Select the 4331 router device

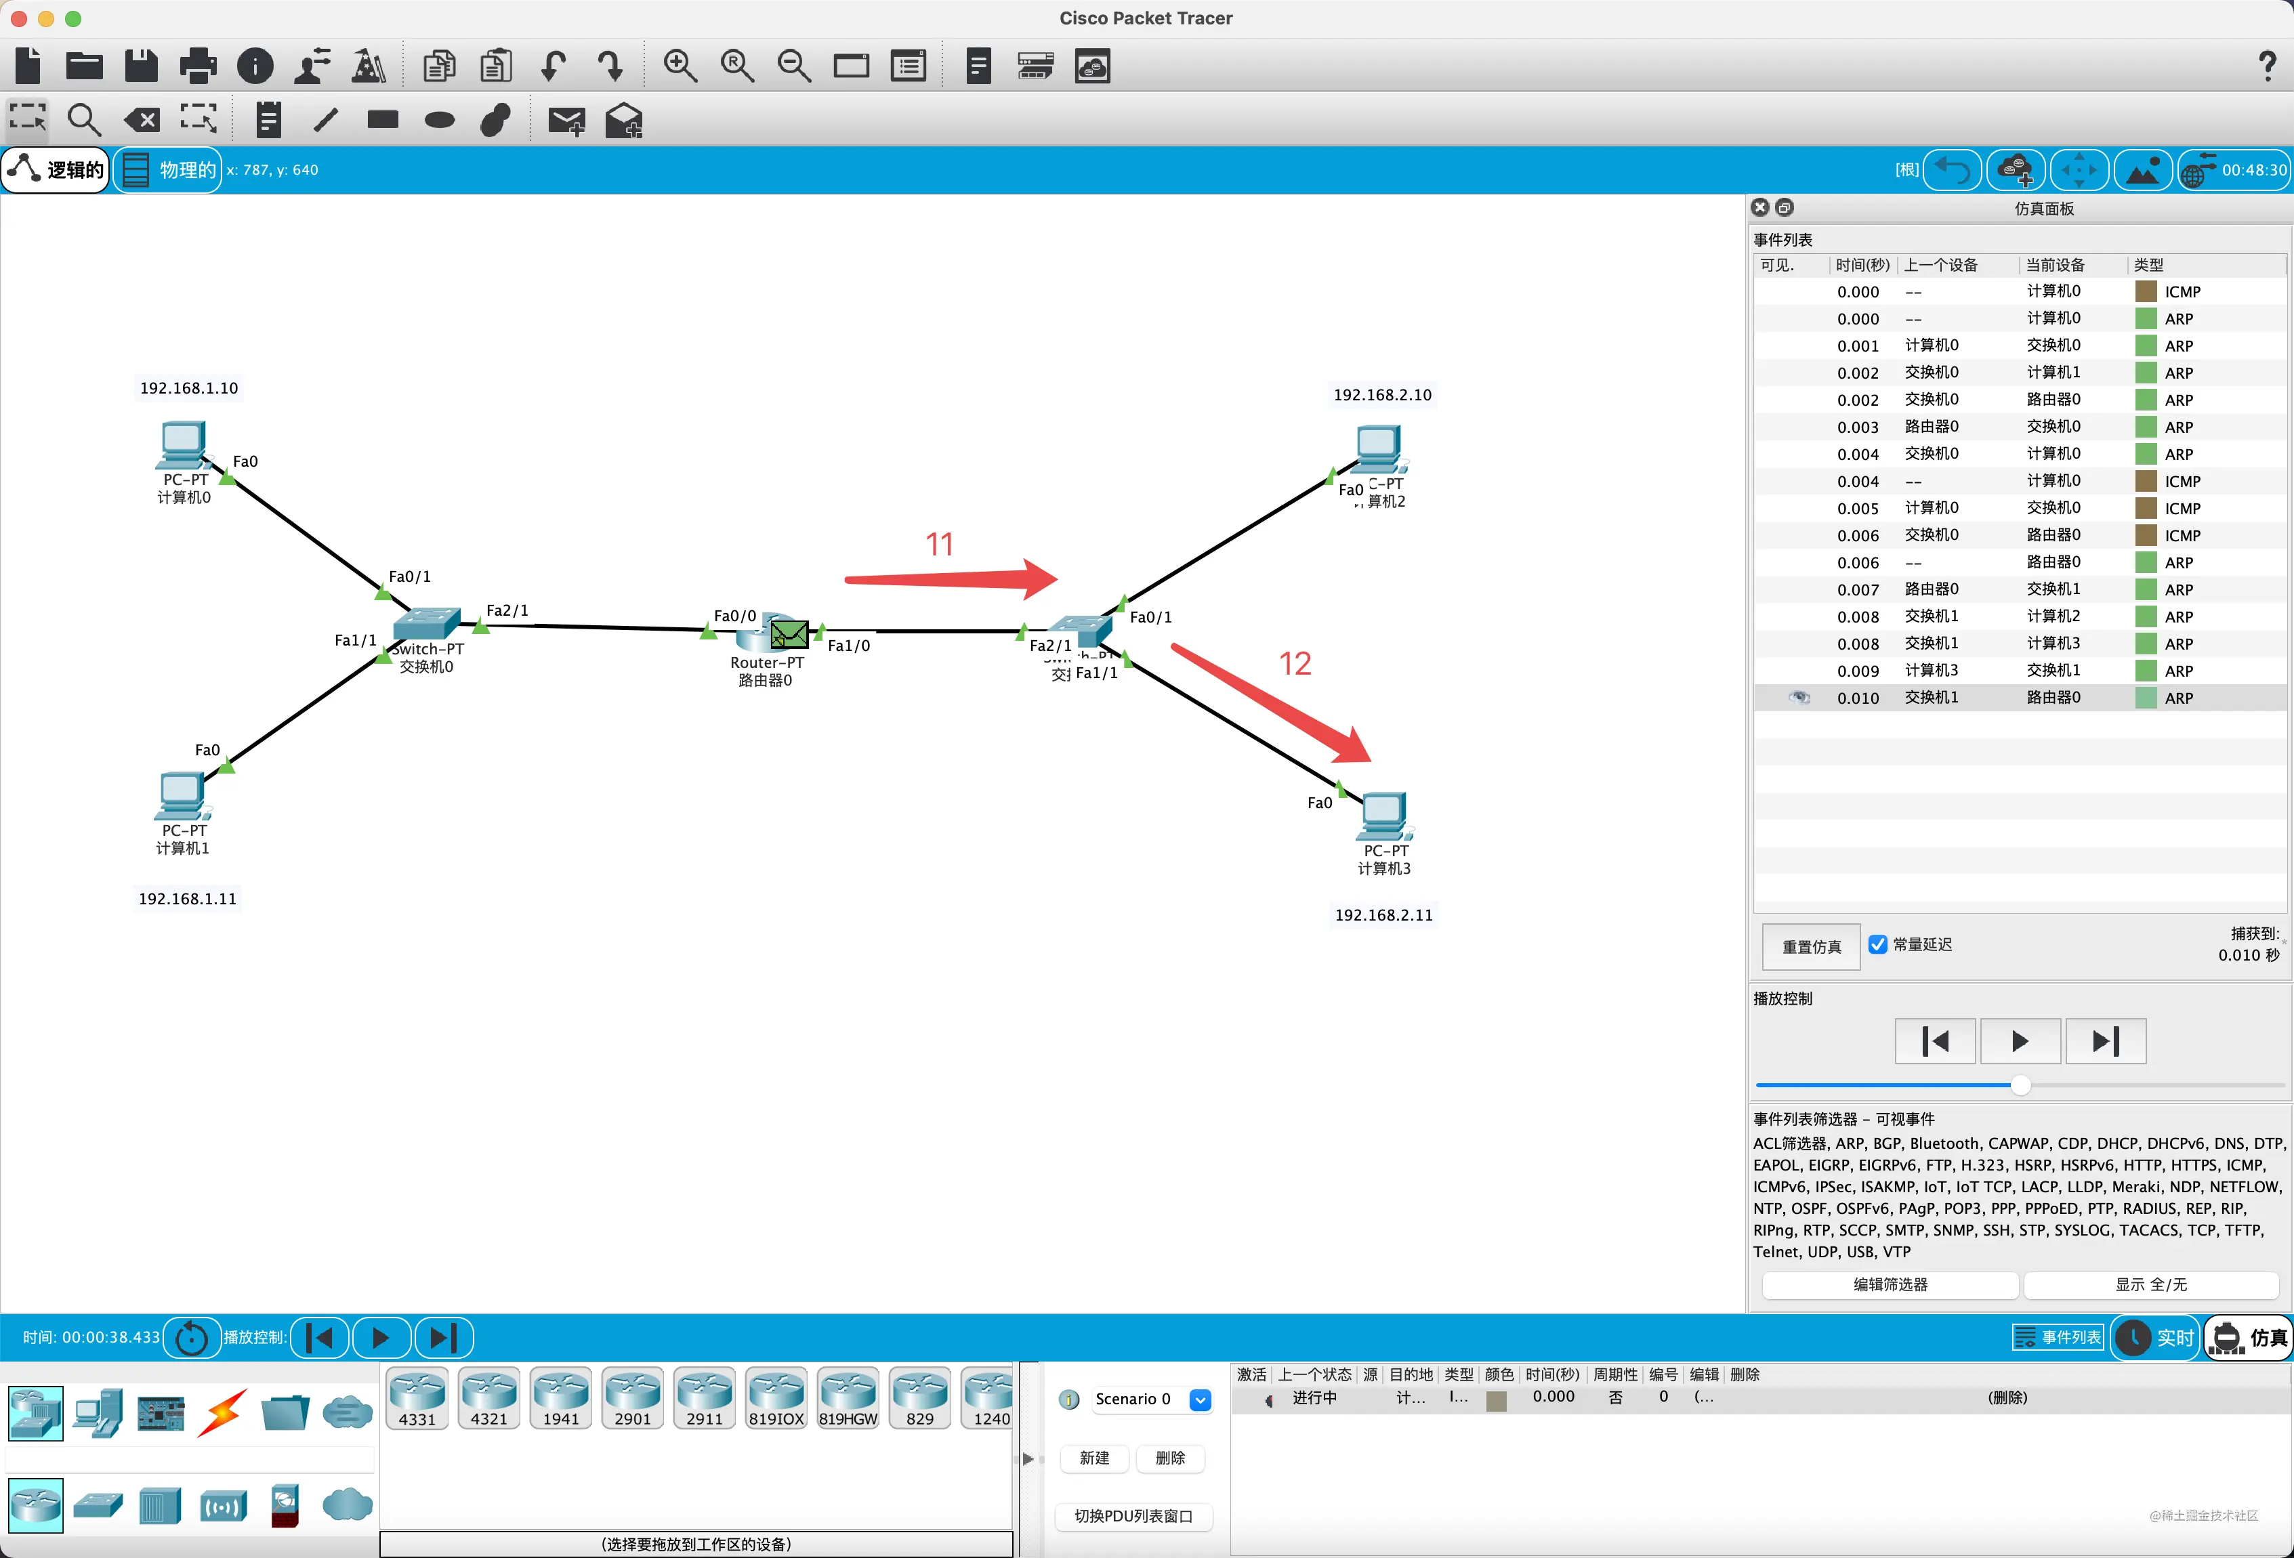tap(417, 1397)
